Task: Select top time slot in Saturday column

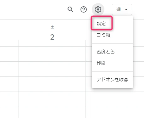Action: [x=52, y=54]
